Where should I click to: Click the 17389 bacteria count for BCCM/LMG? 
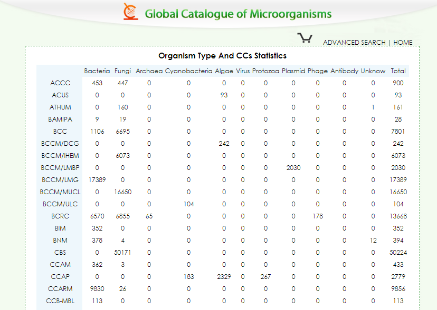coord(97,180)
